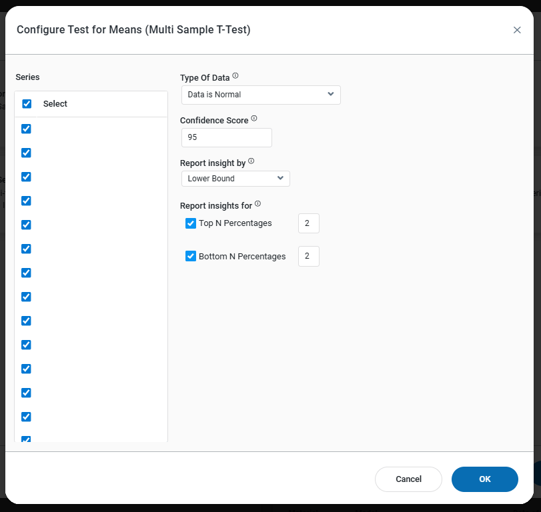Click the Top N Percentages label text
The height and width of the screenshot is (512, 541).
235,223
